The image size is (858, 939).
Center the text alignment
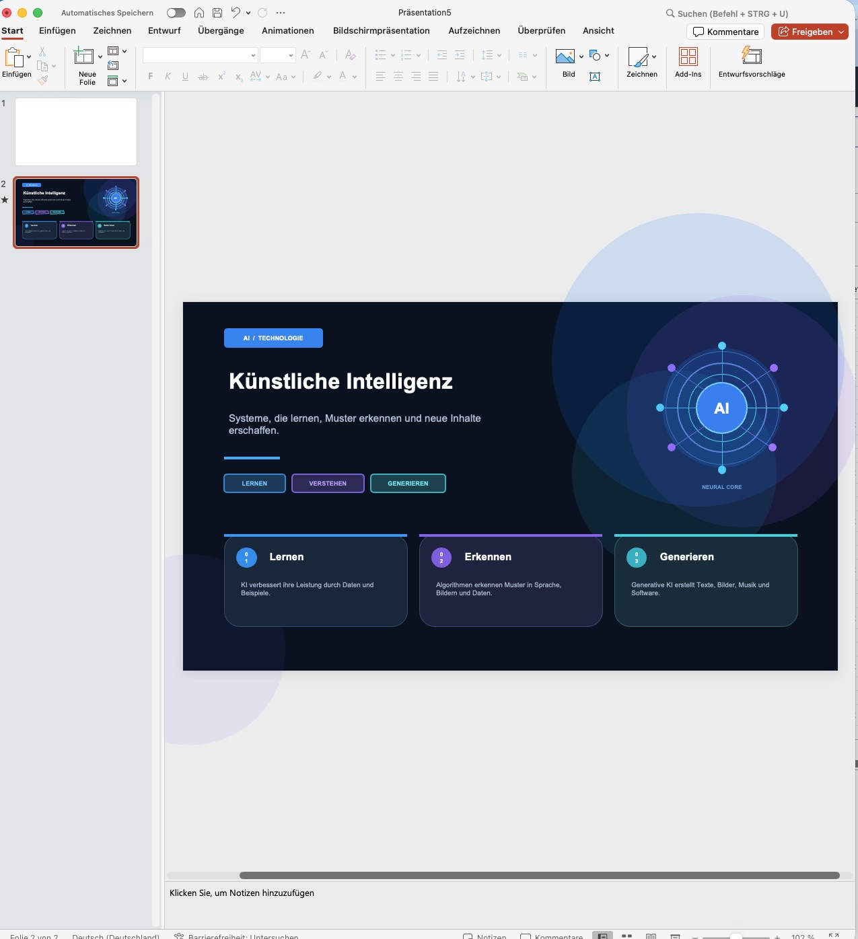(x=398, y=77)
